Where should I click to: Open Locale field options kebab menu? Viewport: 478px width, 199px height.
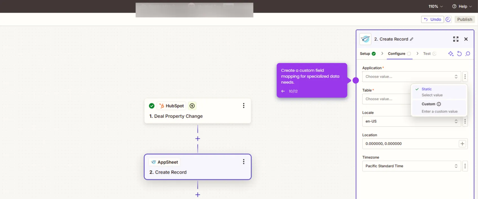(465, 121)
